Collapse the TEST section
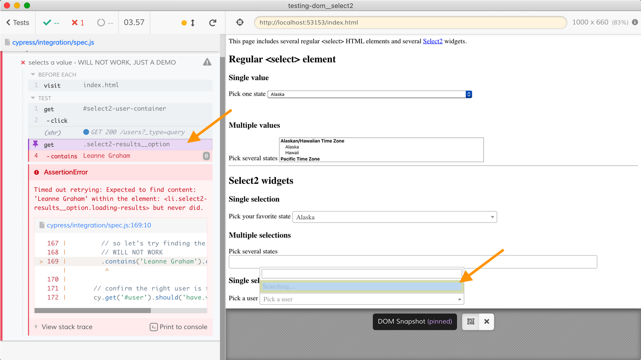Viewport: 641px width, 360px height. click(x=33, y=98)
